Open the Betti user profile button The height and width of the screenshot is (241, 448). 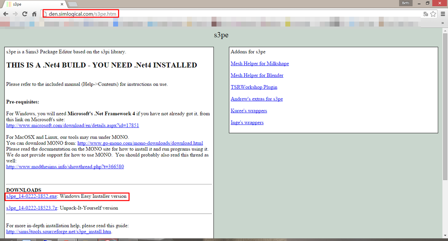point(406,3)
